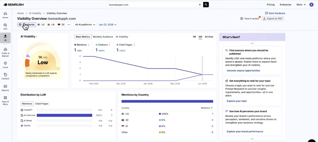Open Apps & More grid icon
The image size is (318, 142).
pos(5,100)
